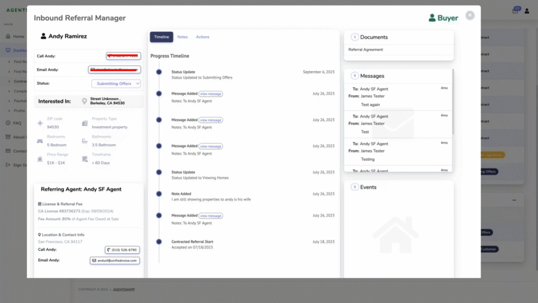Viewport: 538px width, 303px height.
Task: Select the Note Added timeline marker
Action: click(x=159, y=194)
